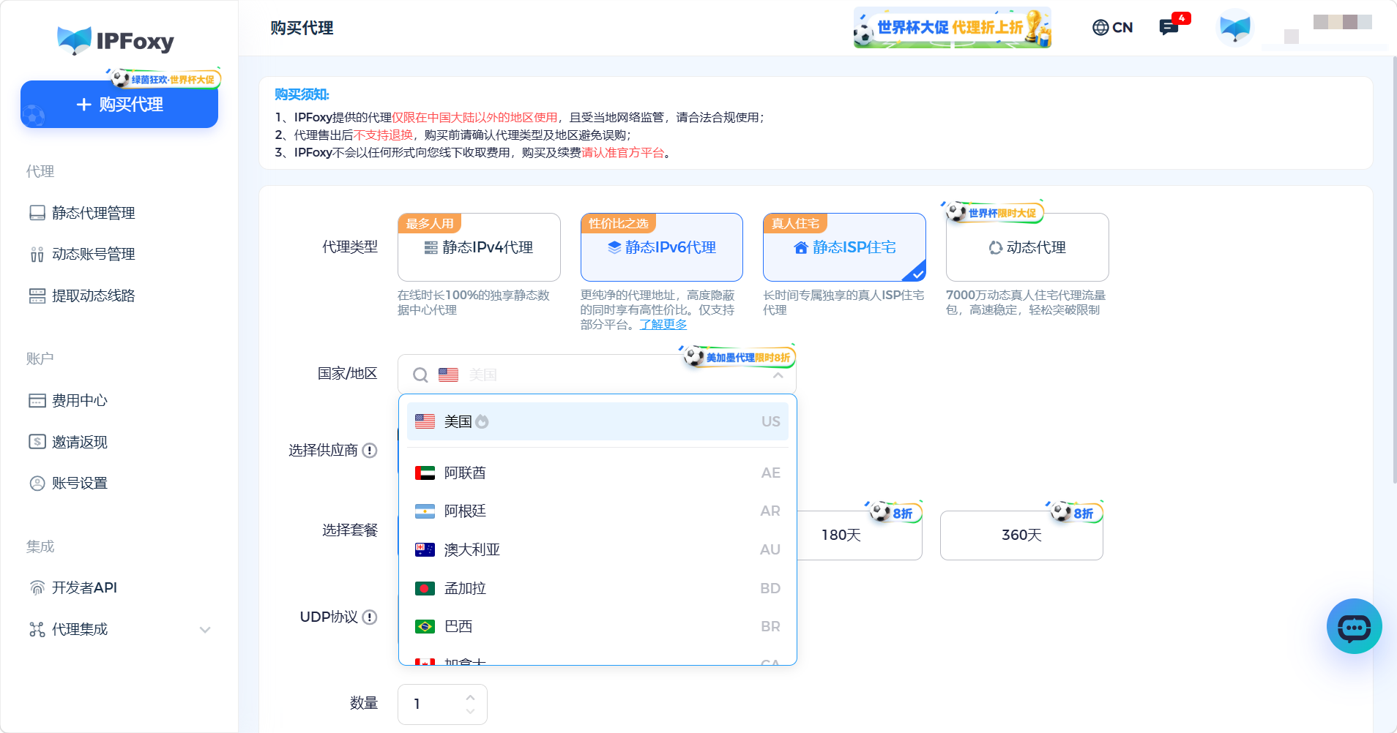
Task: Expand the 代理集成 submenu chevron
Action: pyautogui.click(x=205, y=630)
